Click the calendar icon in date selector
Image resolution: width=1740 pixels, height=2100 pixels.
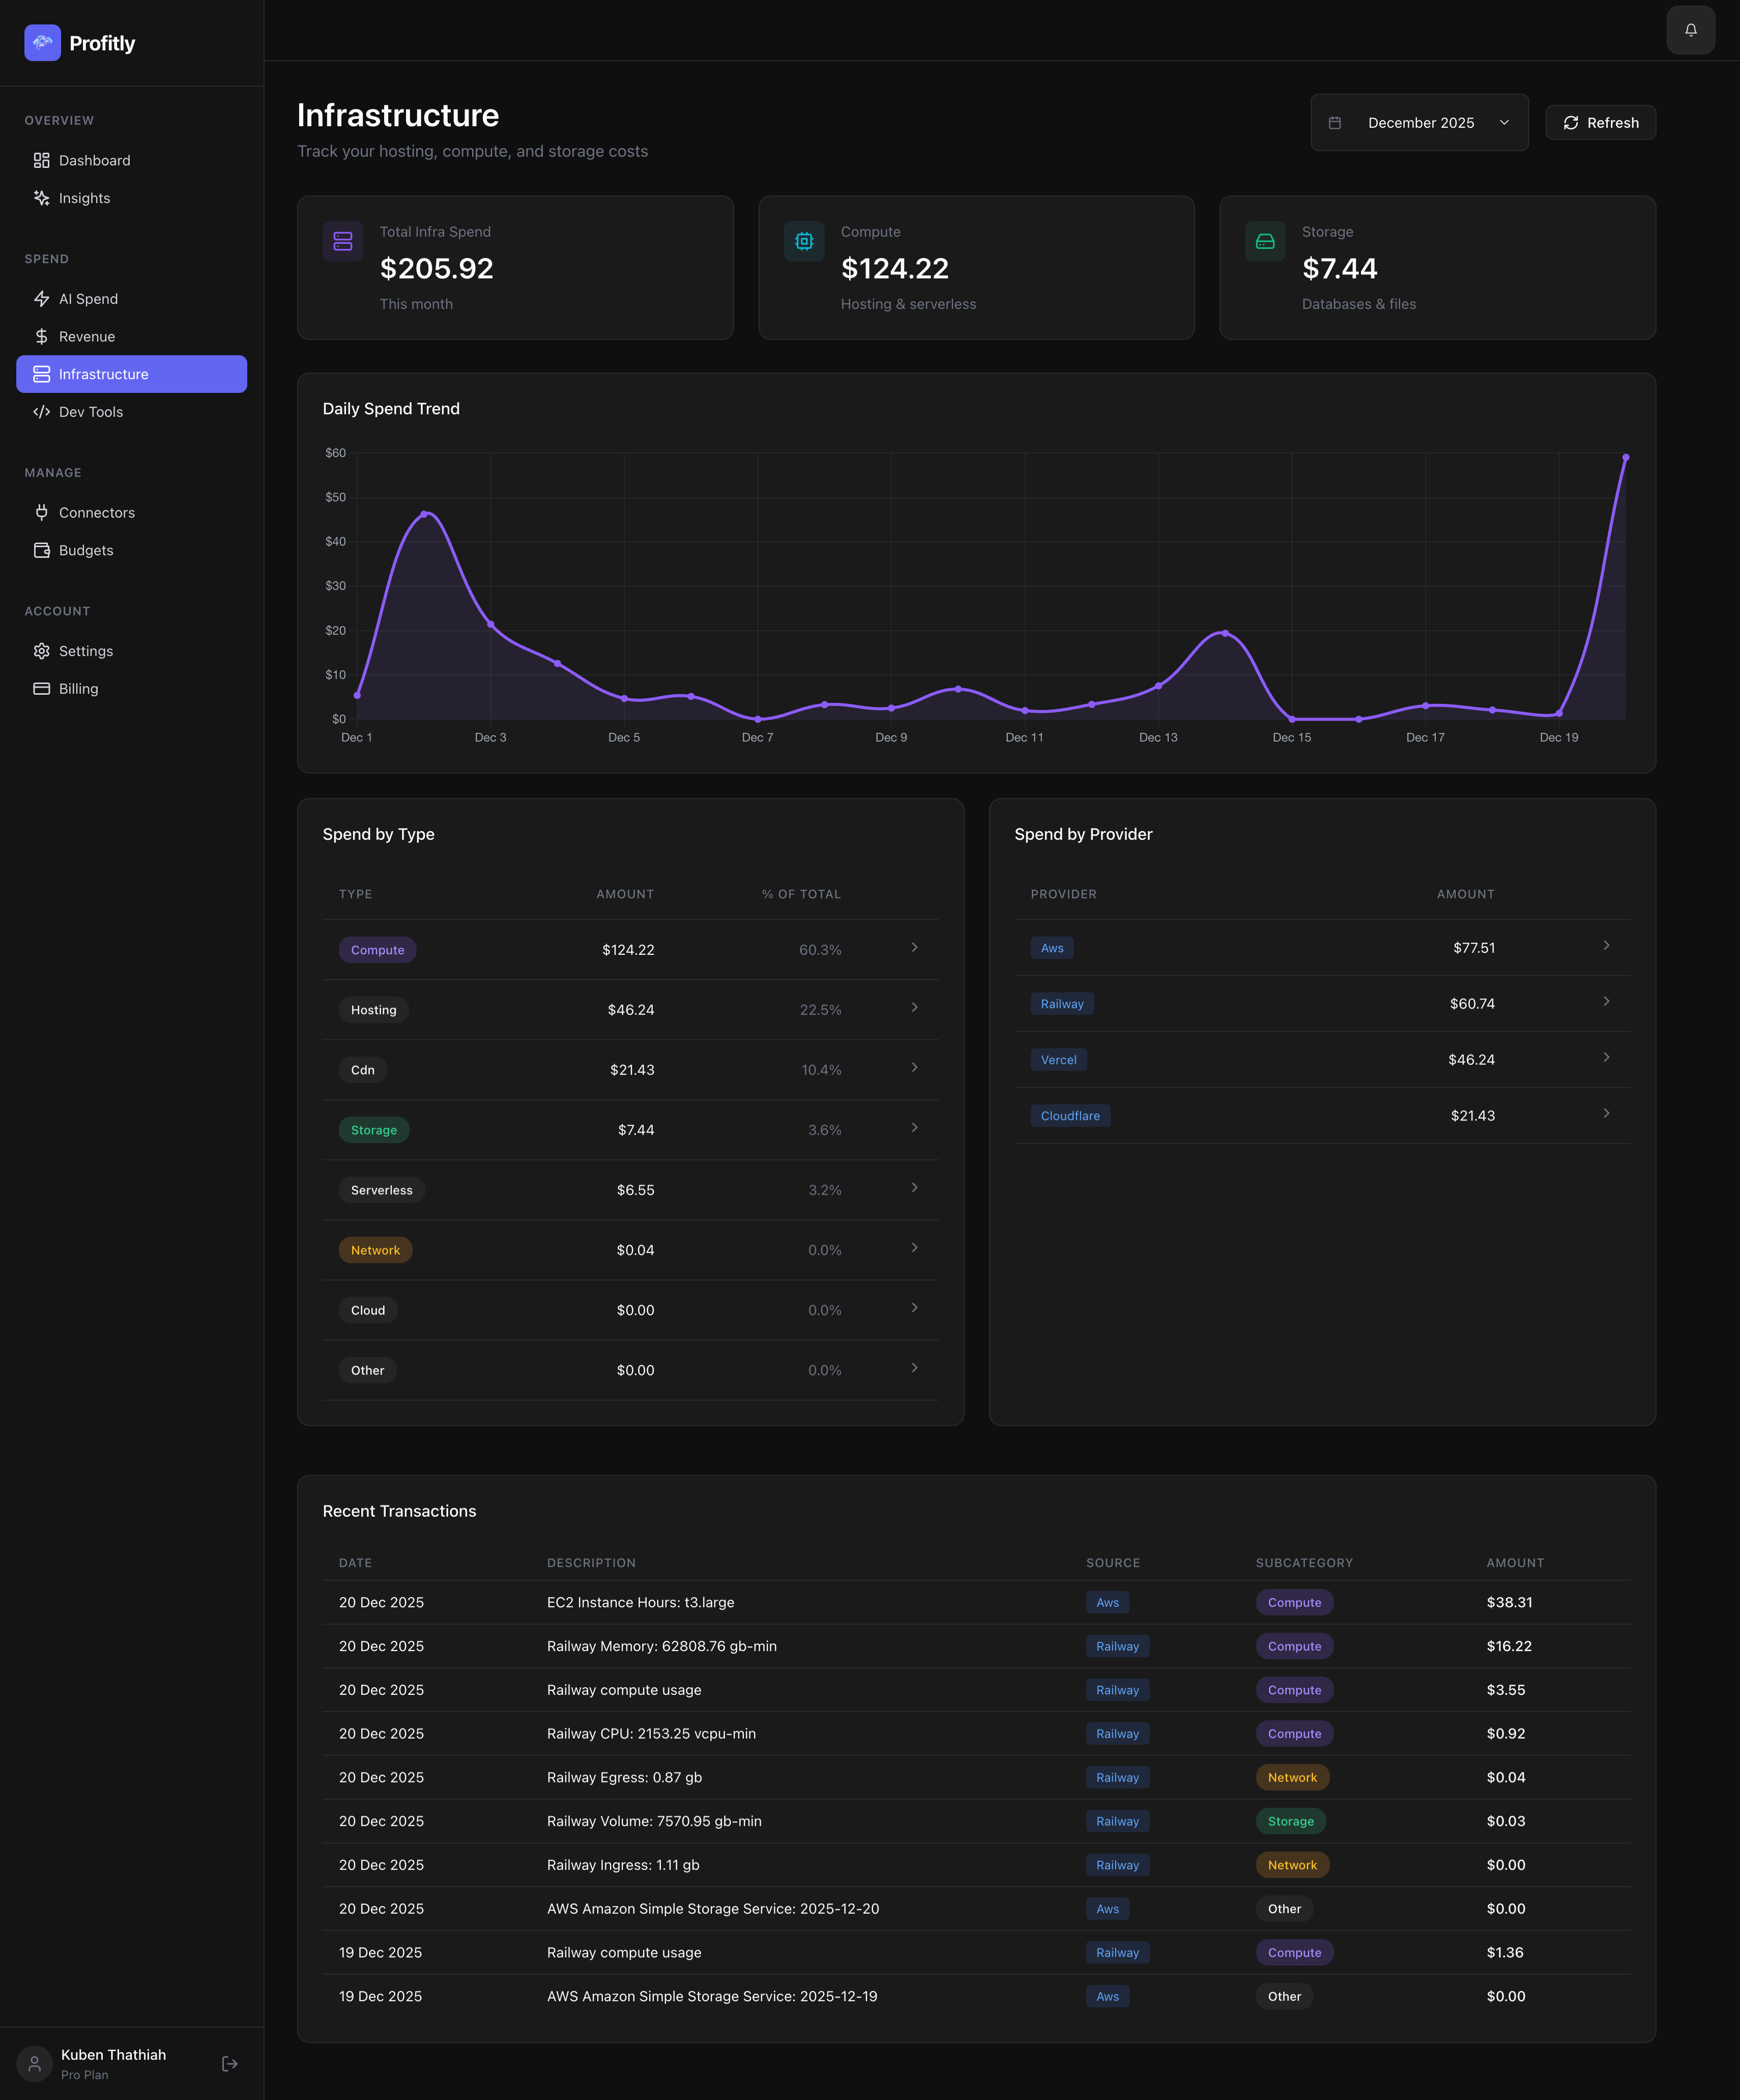pyautogui.click(x=1334, y=123)
